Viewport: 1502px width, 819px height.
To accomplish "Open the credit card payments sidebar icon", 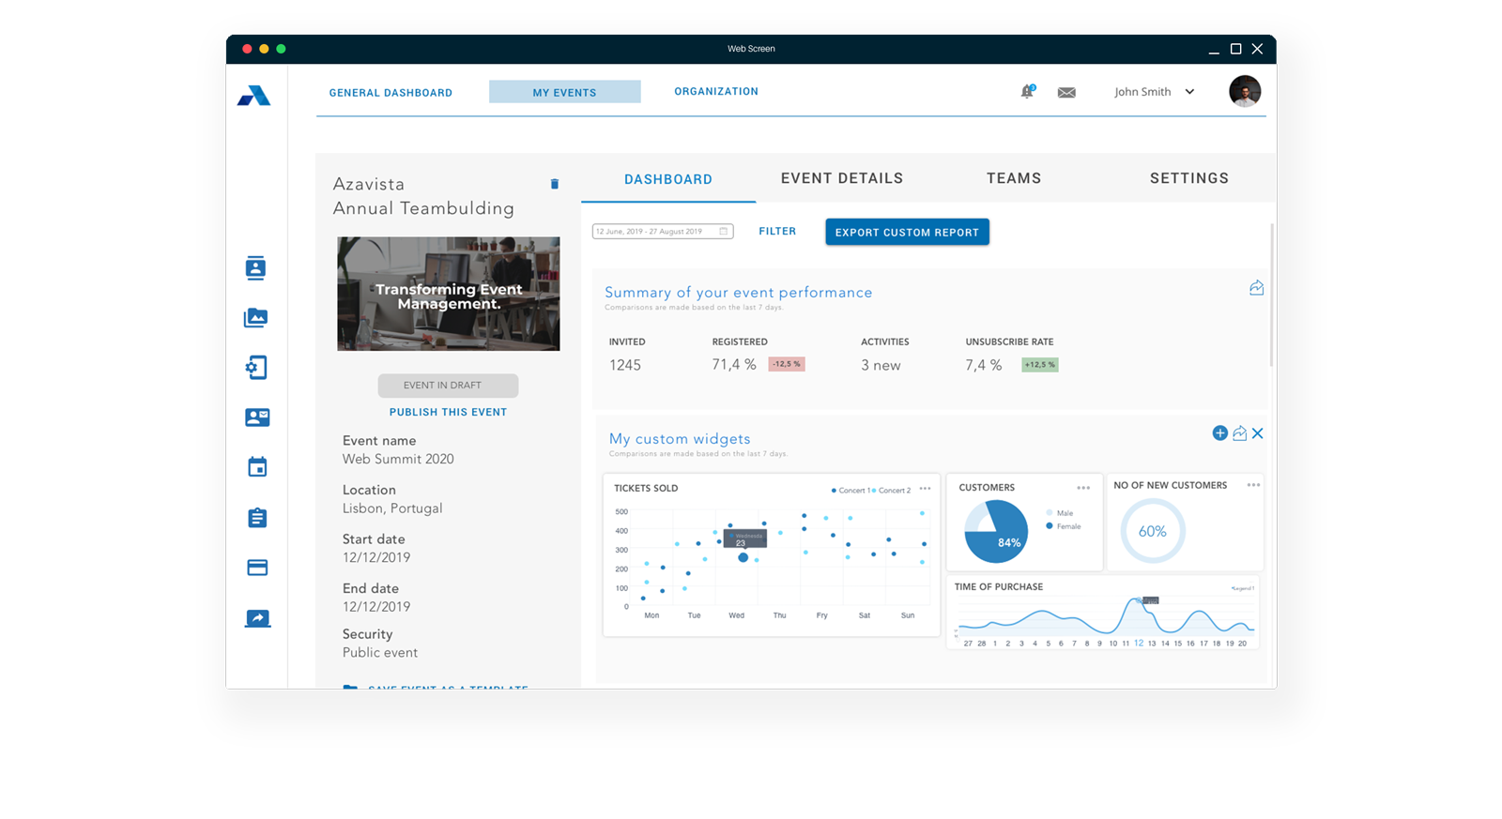I will tap(257, 568).
